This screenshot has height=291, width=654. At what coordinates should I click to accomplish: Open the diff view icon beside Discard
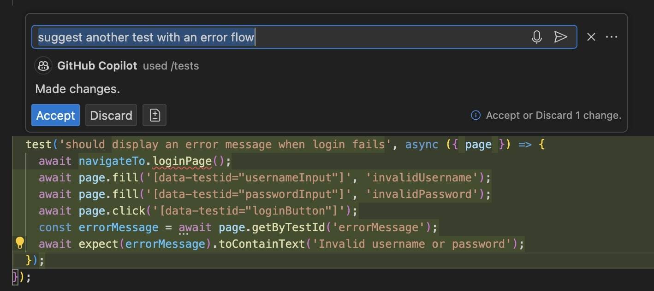click(x=155, y=115)
